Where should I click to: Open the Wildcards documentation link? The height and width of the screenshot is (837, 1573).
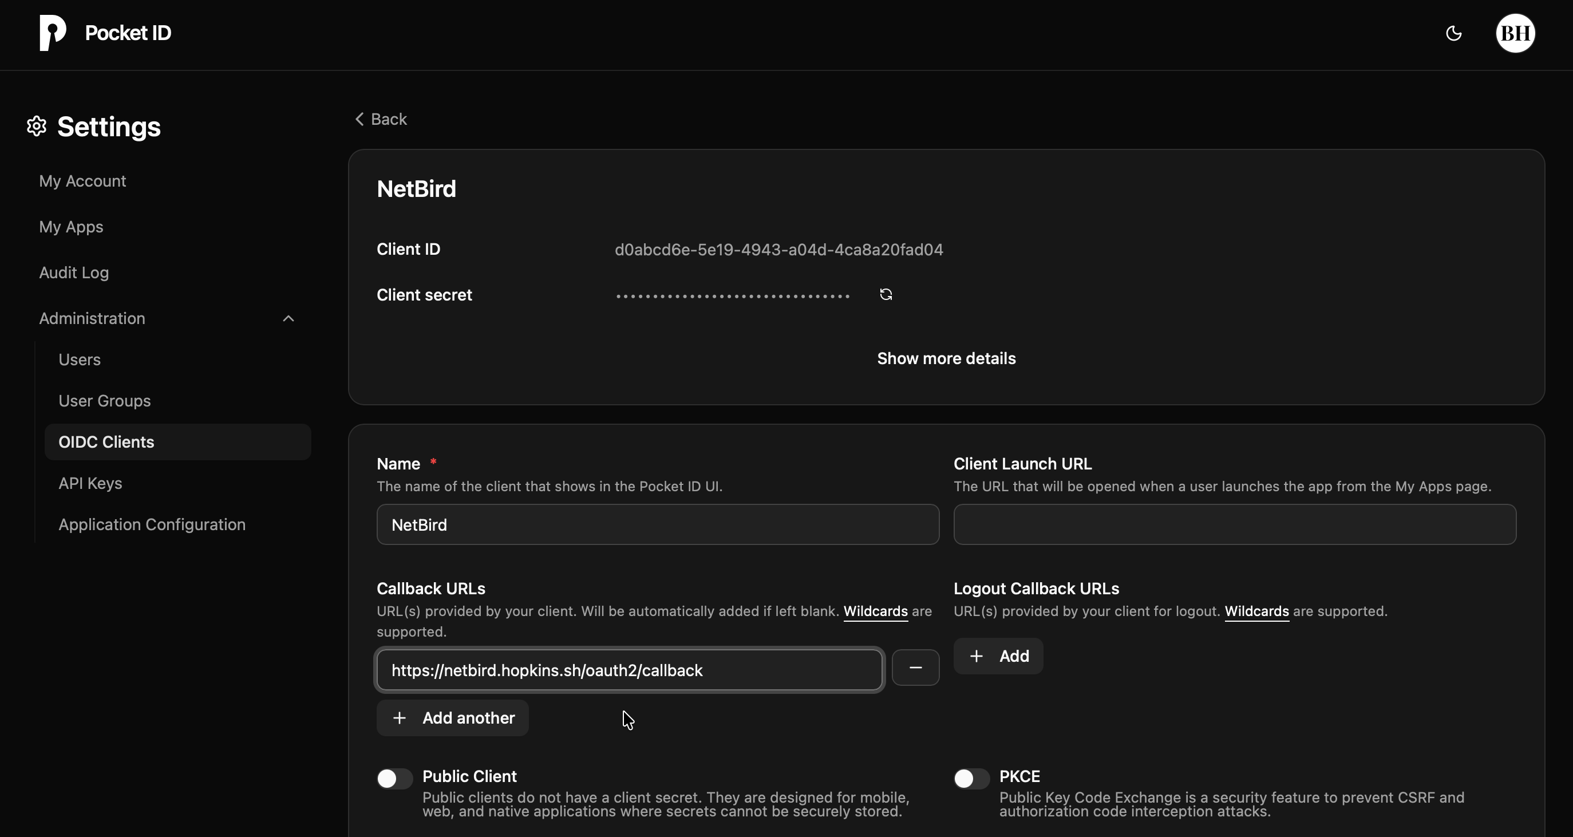875,611
